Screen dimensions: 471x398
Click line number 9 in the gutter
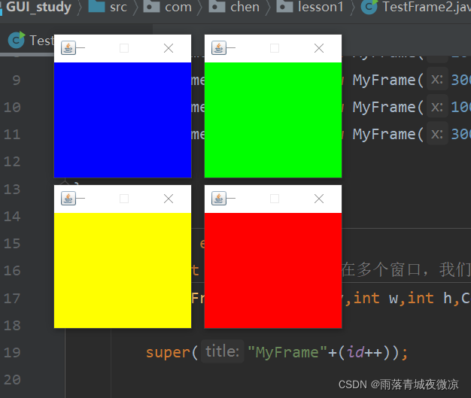17,81
